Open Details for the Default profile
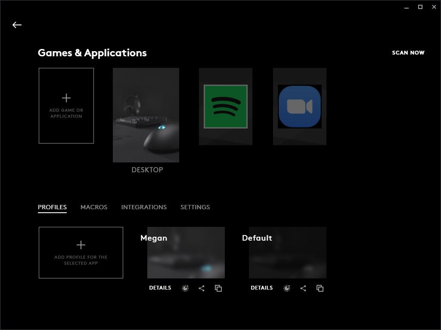441x330 pixels. point(261,288)
